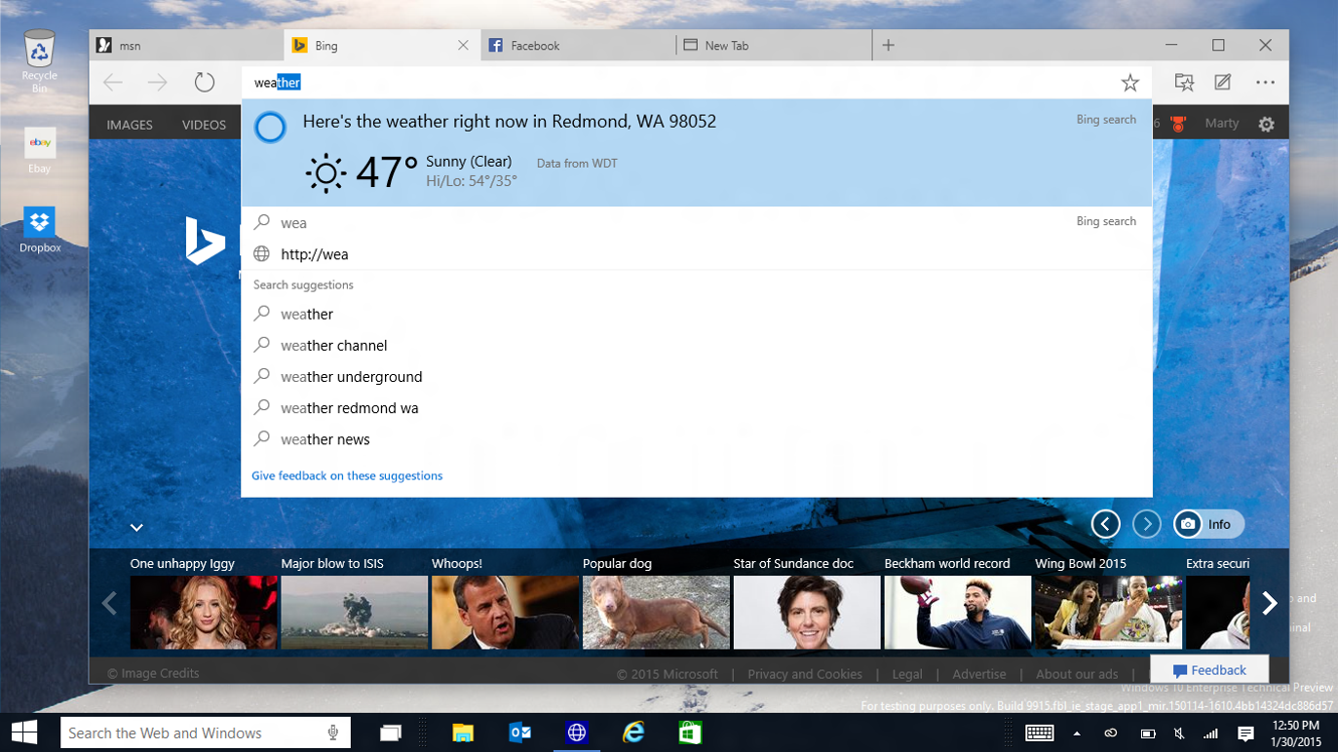Switch to the New Tab tab
Viewport: 1338px width, 752px height.
(x=774, y=45)
